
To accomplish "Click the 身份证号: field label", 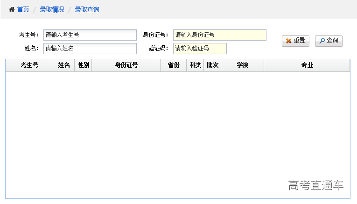I will tap(156, 35).
